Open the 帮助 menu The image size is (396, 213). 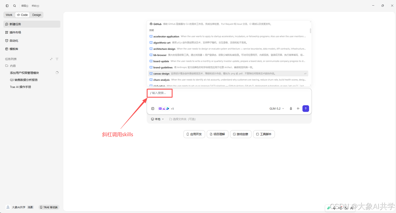click(35, 6)
